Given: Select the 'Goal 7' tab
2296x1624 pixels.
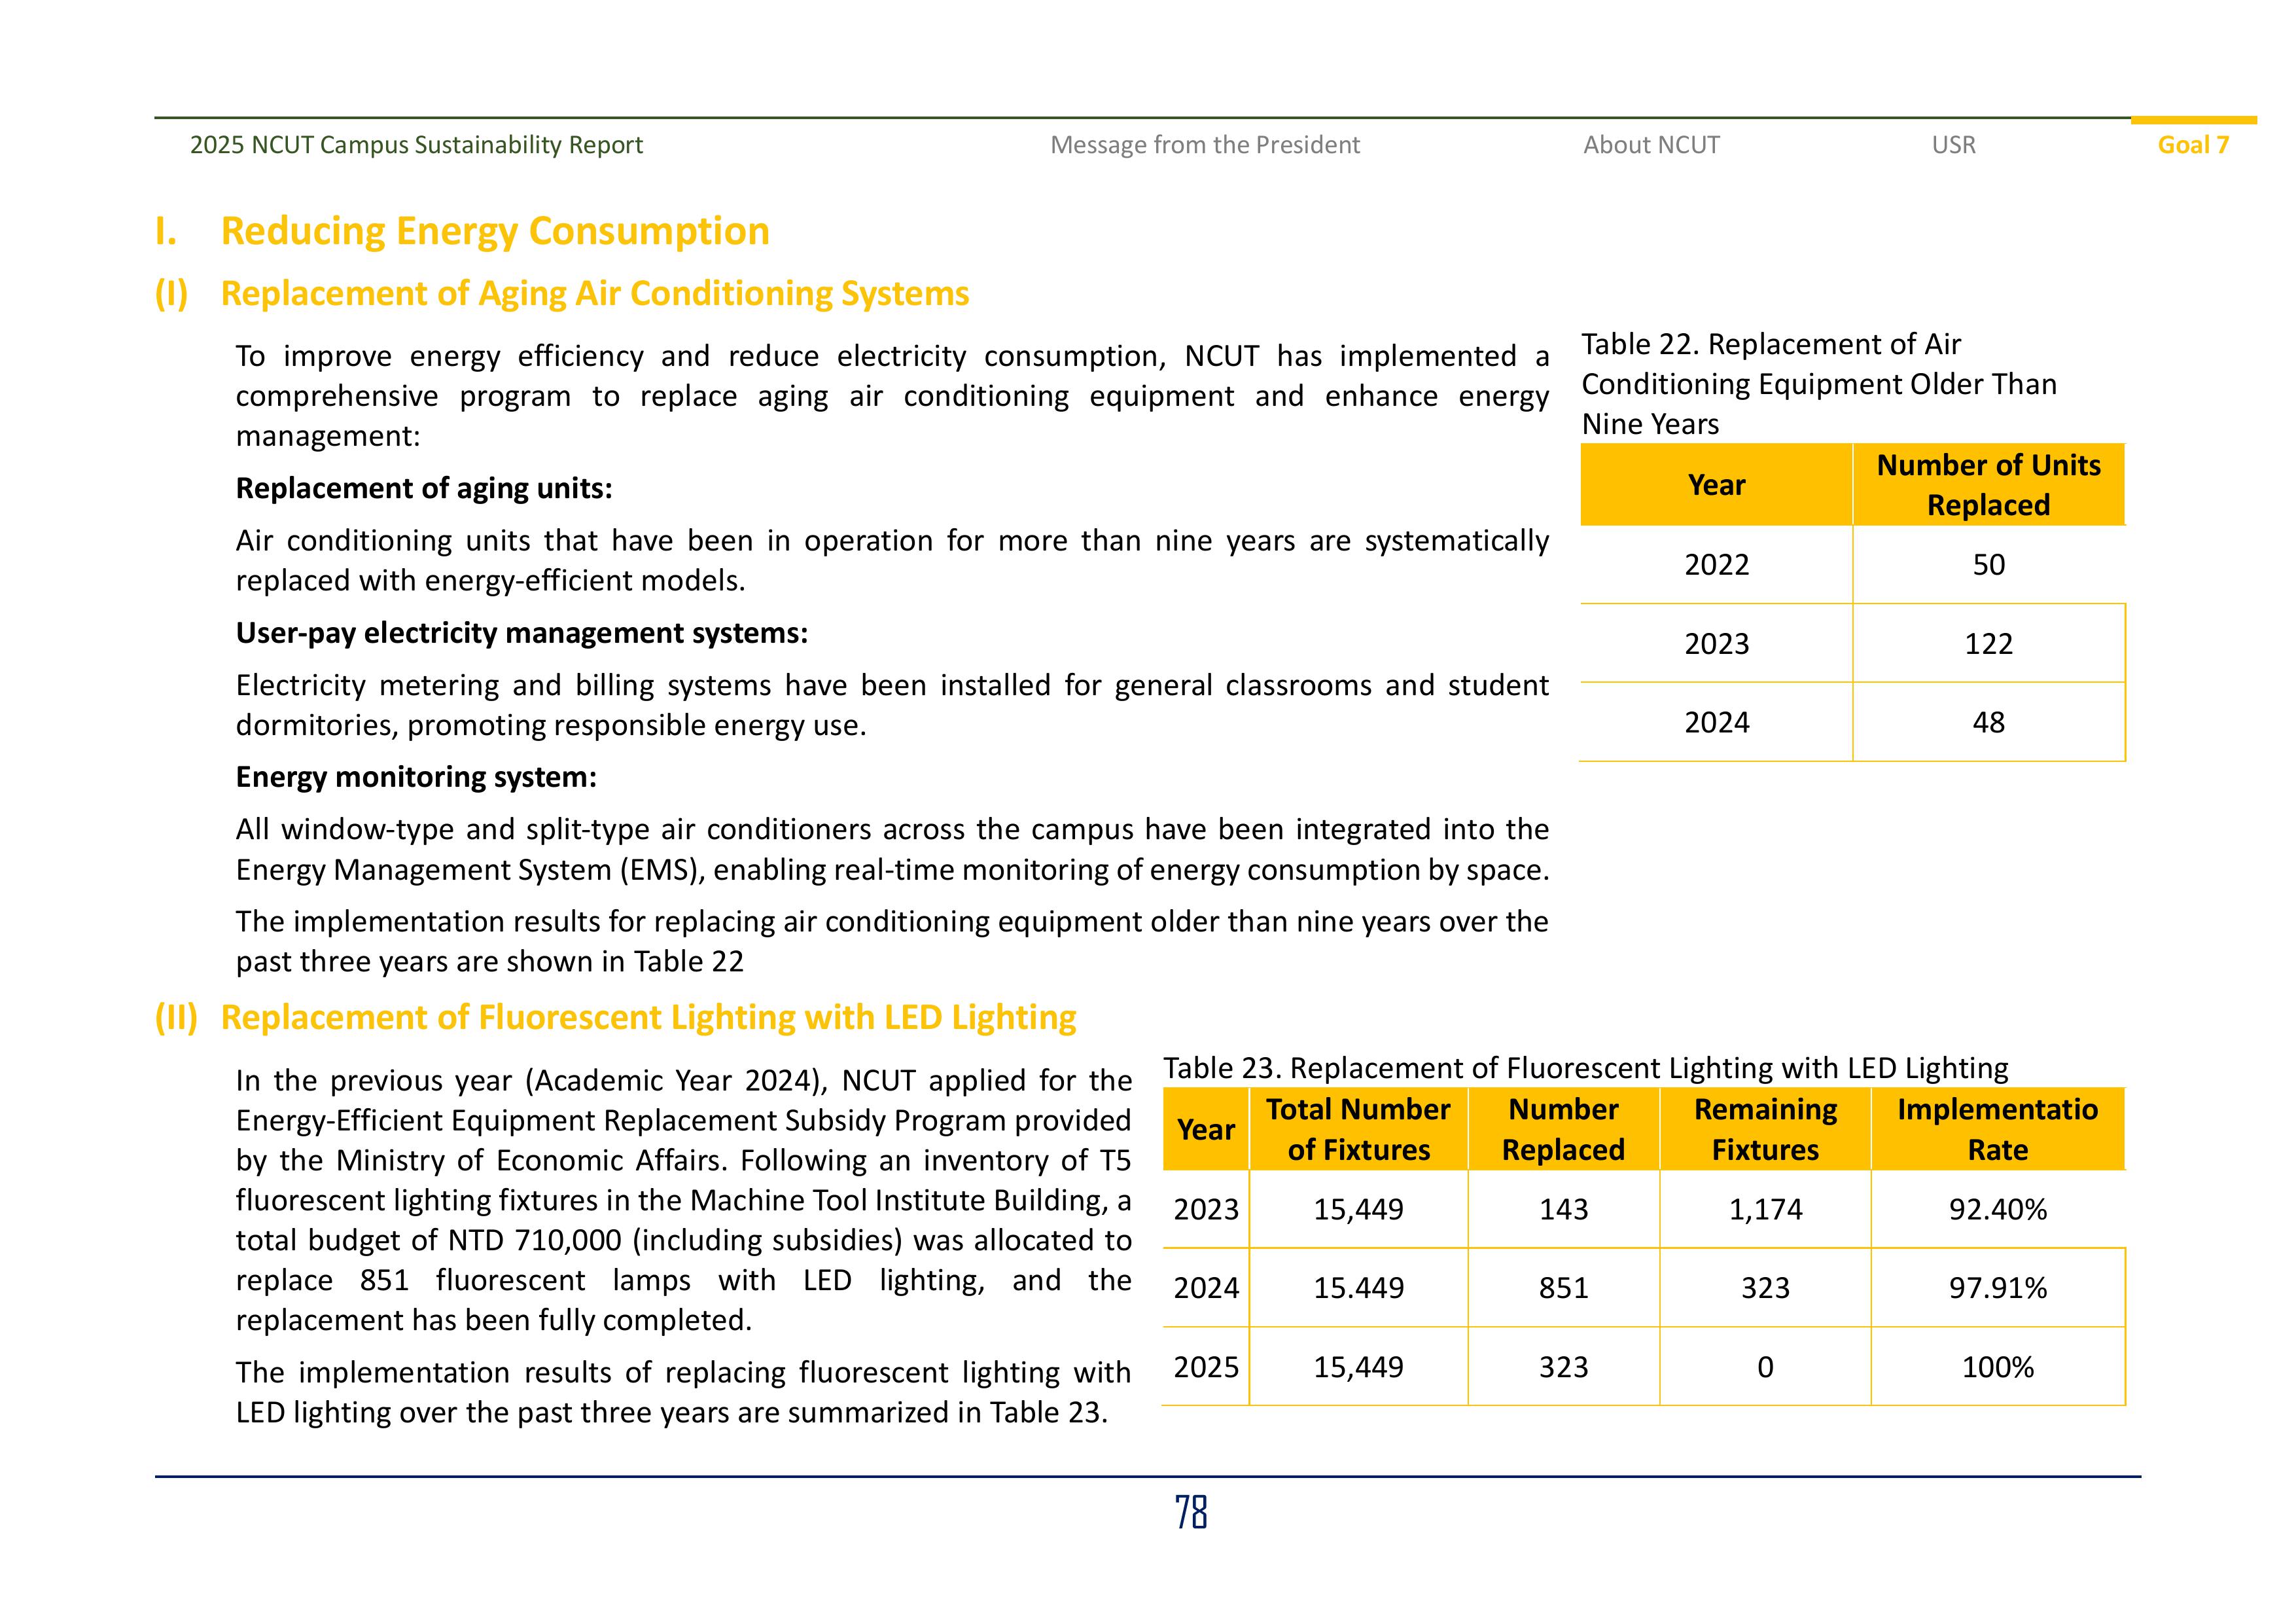Looking at the screenshot, I should click(2192, 145).
